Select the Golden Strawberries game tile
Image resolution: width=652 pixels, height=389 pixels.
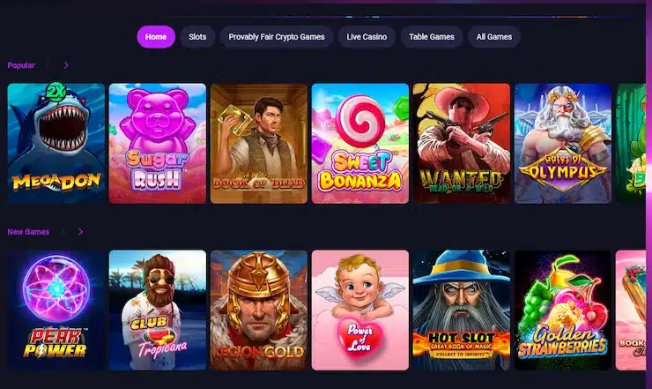(563, 310)
